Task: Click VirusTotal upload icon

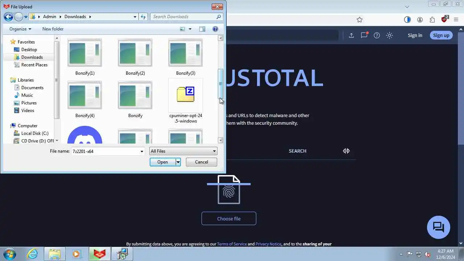Action: 351,35
